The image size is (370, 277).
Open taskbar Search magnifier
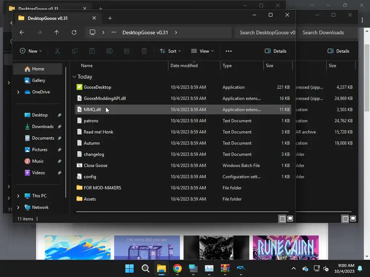pyautogui.click(x=145, y=268)
